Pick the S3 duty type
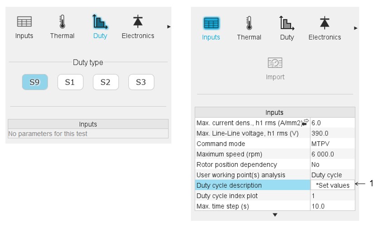 [x=141, y=83]
